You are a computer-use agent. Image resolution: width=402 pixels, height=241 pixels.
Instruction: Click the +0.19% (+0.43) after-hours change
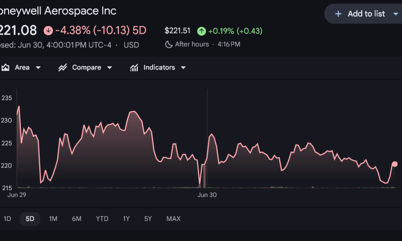point(235,31)
